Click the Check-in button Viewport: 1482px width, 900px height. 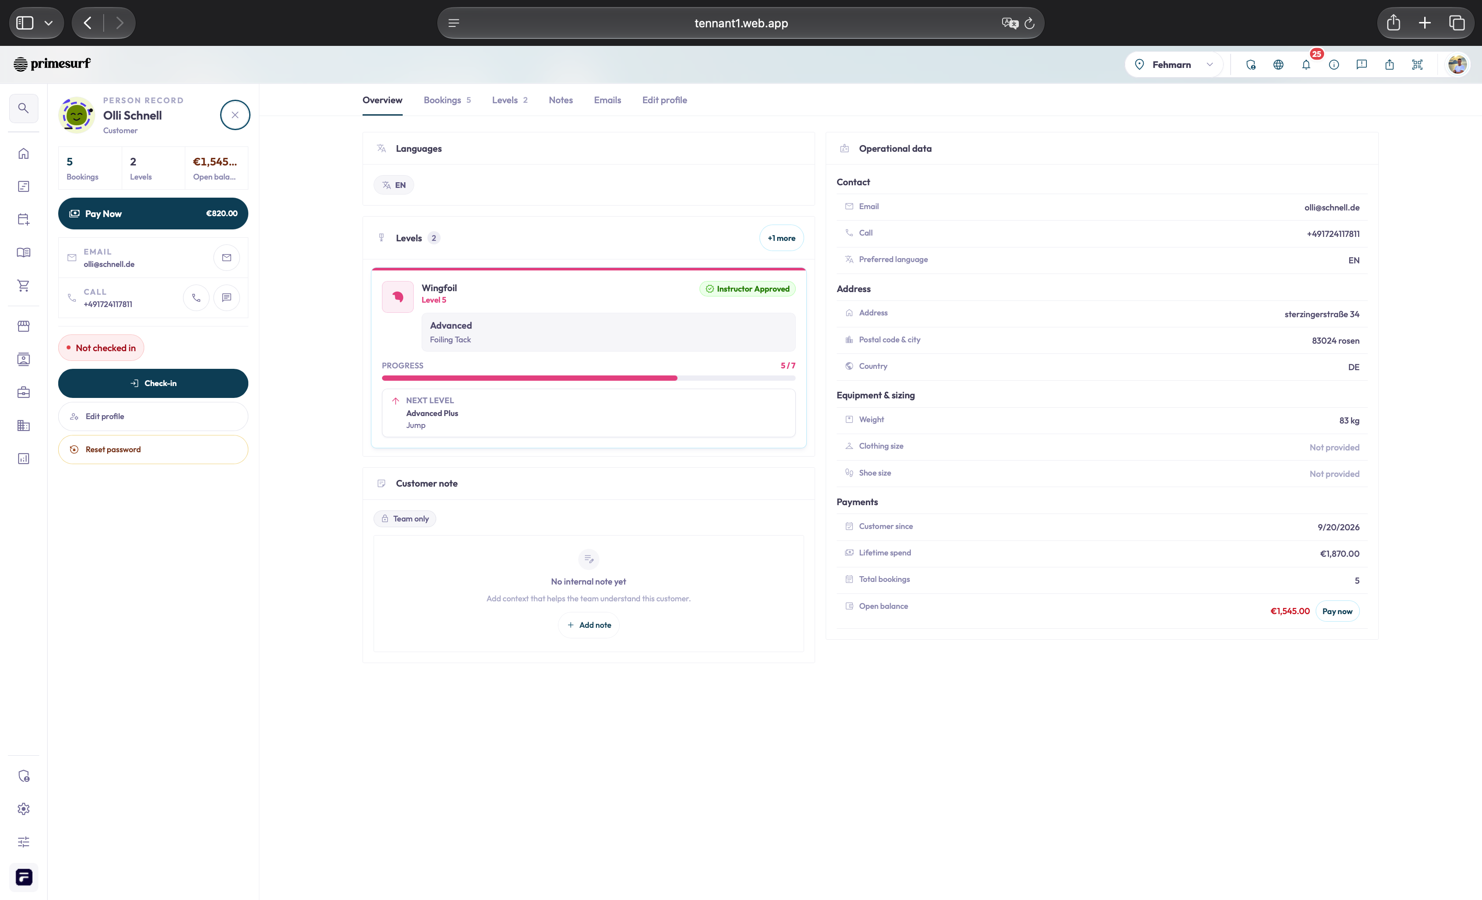click(153, 383)
